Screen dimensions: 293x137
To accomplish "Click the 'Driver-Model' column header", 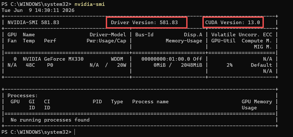I will [108, 35].
